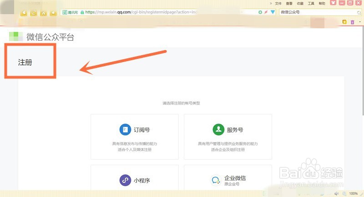This screenshot has height=197, width=364.
Task: Close the browser window
Action: point(359,3)
